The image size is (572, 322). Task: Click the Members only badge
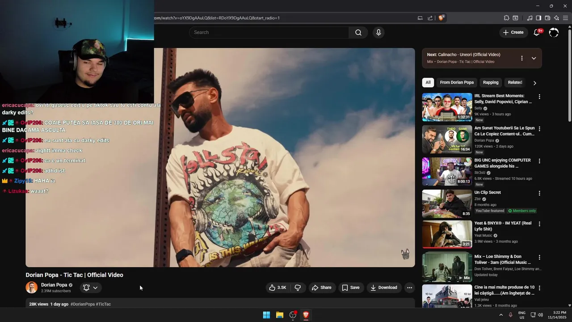pos(522,211)
